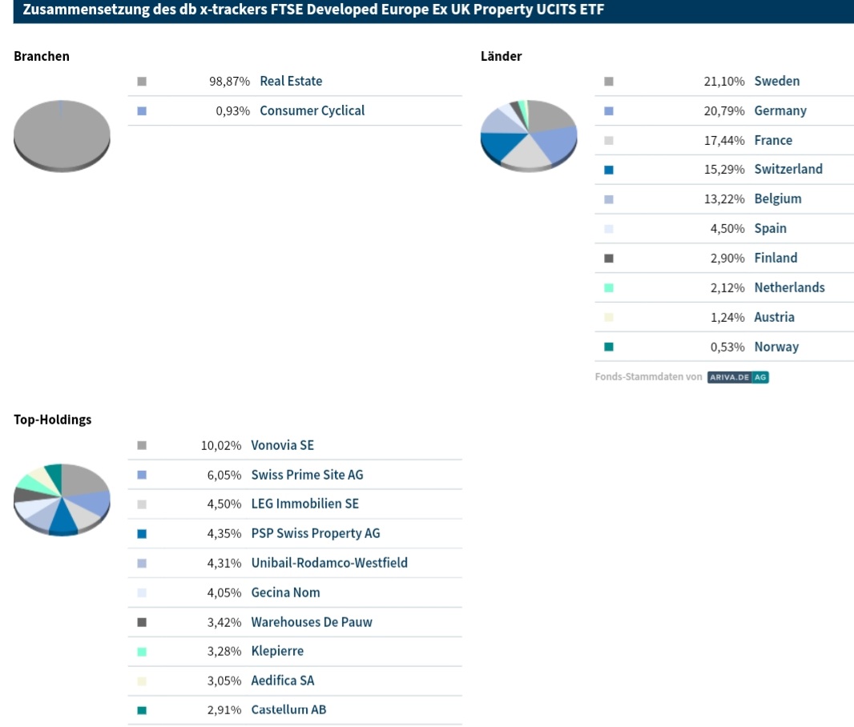Open the Sweden country link
This screenshot has width=854, height=727.
point(776,81)
